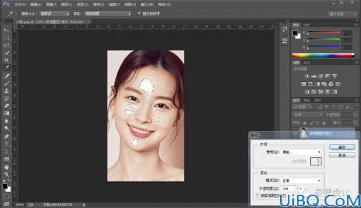Screen dimensions: 361x208
Task: Add a Brightness/Contrast adjustment
Action: 307,76
